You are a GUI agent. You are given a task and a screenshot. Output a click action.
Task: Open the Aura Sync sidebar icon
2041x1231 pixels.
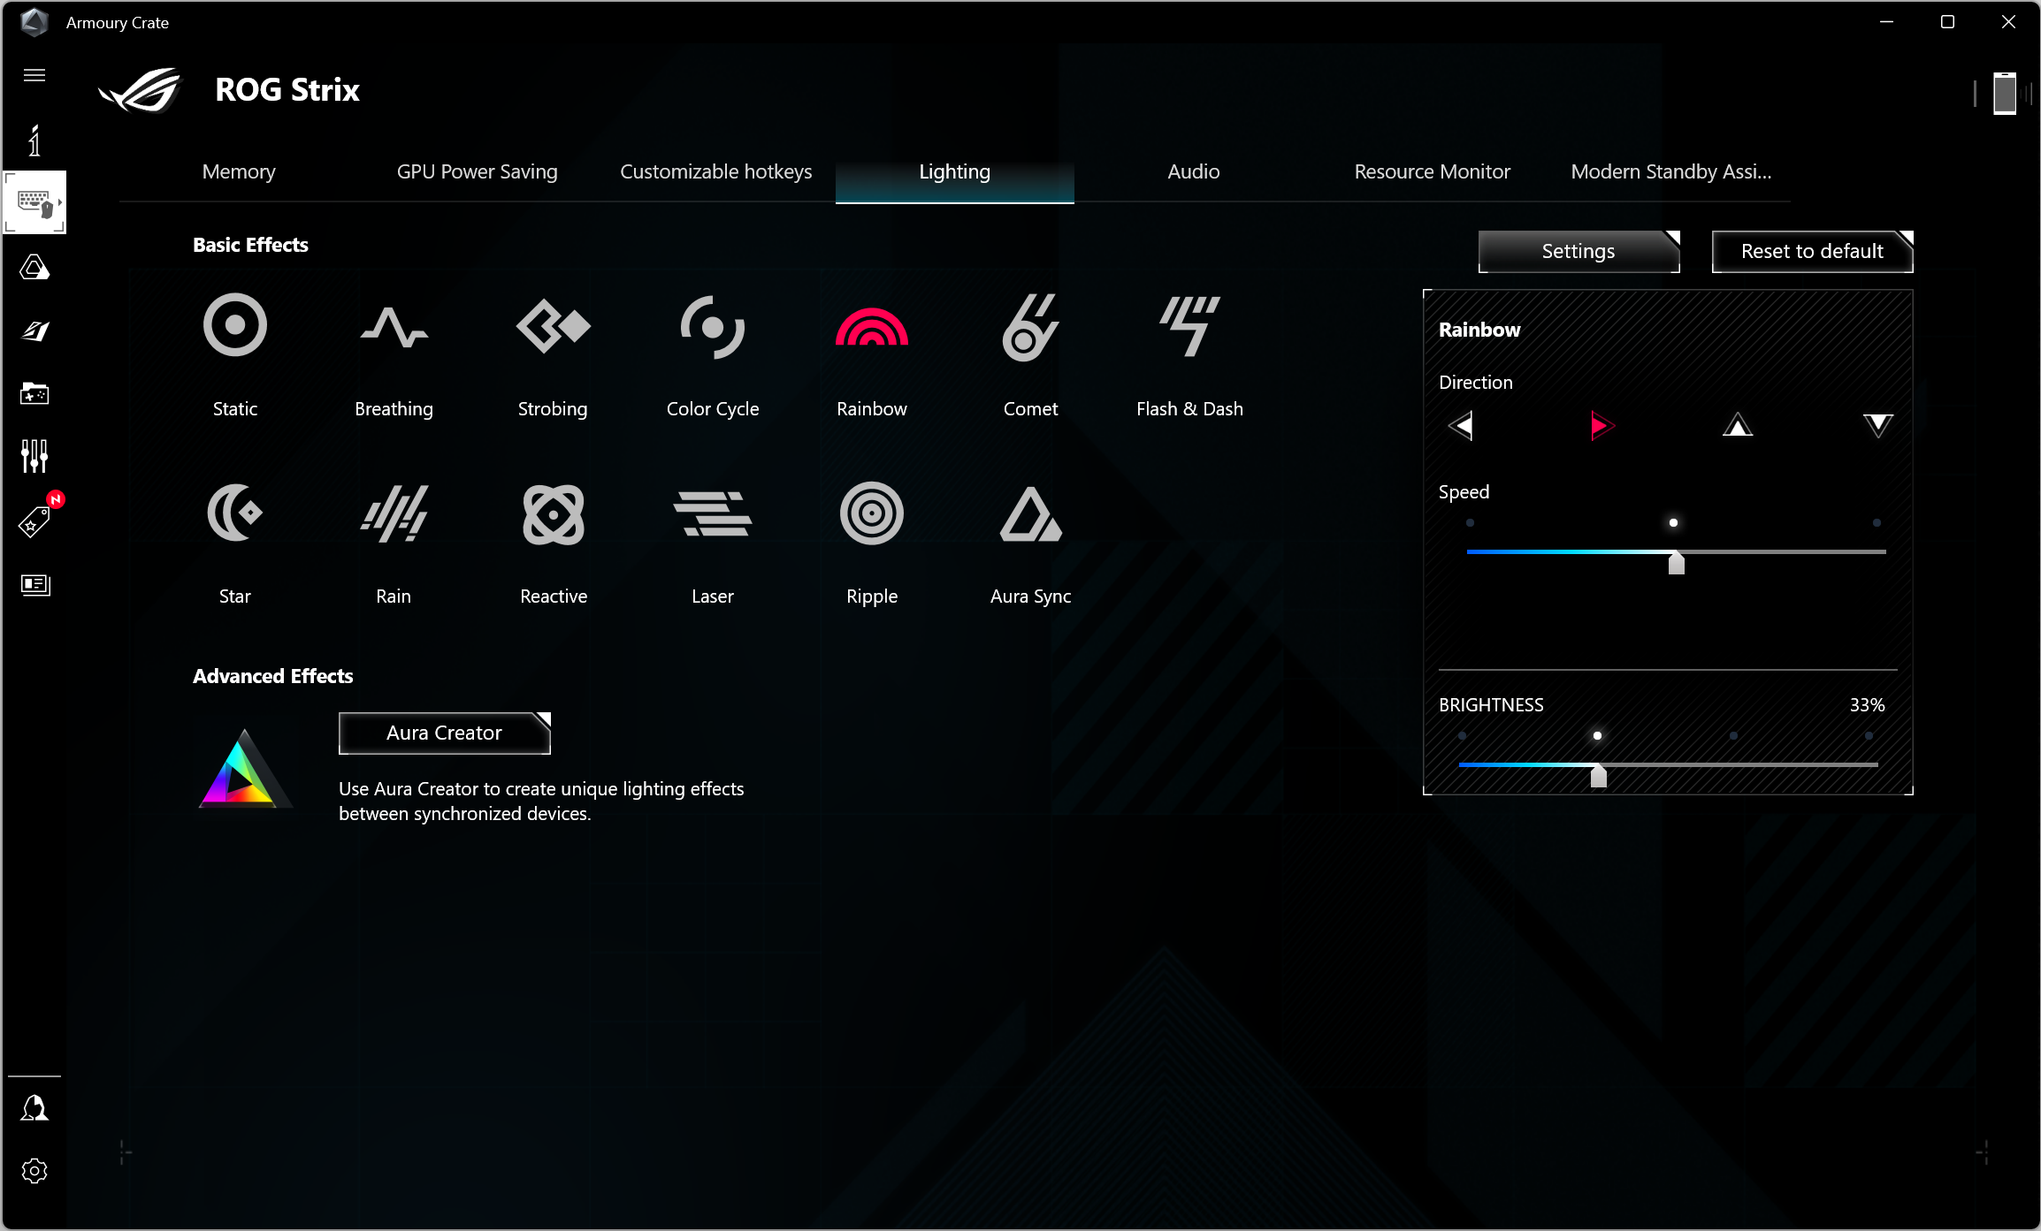[34, 267]
